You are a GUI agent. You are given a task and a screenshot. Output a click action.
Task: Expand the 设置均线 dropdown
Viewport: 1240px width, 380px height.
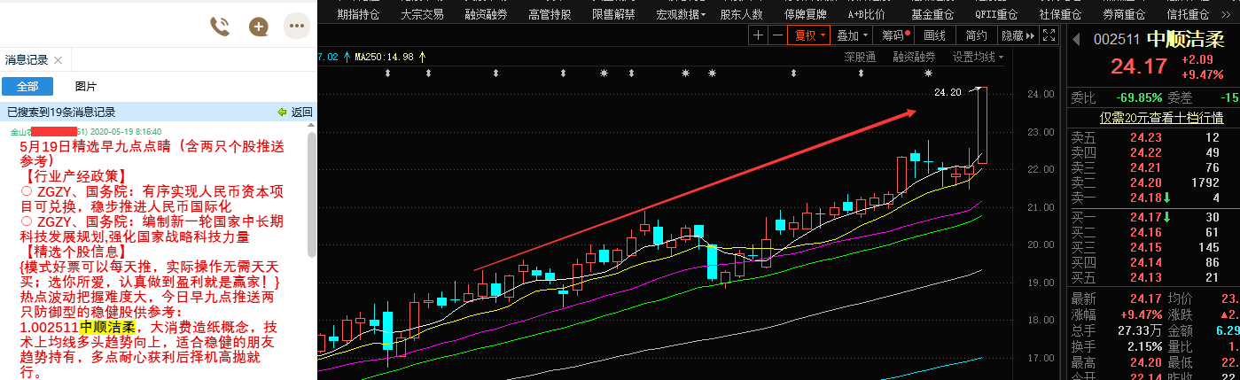pyautogui.click(x=979, y=58)
